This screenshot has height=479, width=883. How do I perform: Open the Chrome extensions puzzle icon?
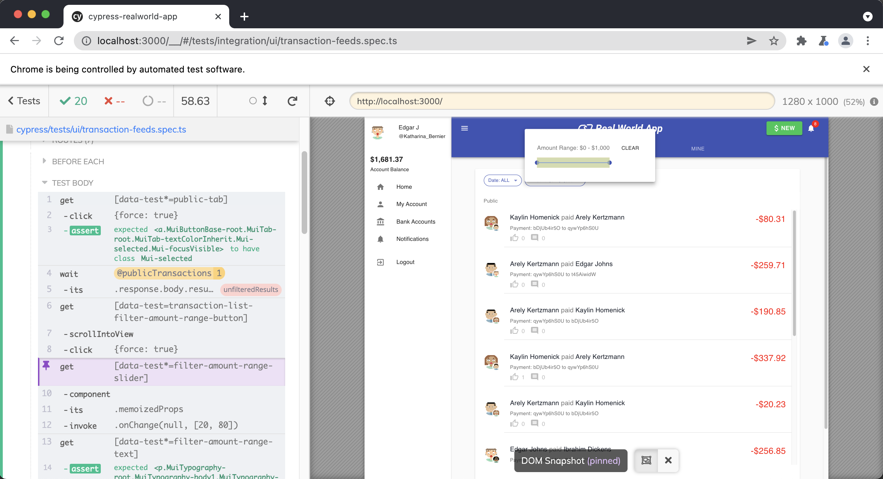(801, 41)
